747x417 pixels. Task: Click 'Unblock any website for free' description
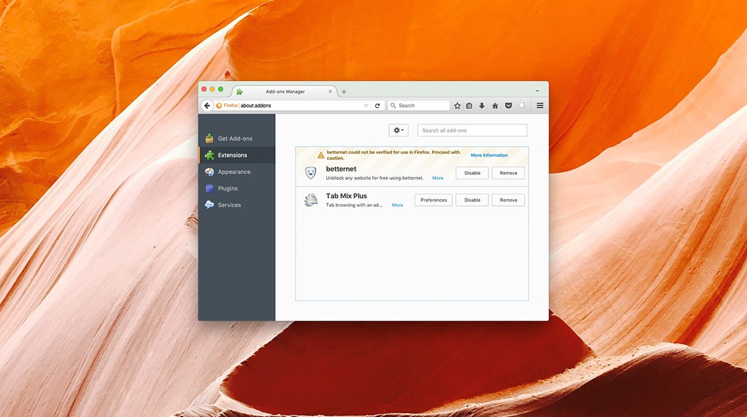coord(375,178)
